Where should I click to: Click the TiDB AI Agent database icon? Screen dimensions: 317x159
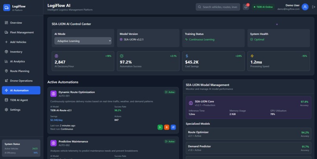click(x=6, y=100)
